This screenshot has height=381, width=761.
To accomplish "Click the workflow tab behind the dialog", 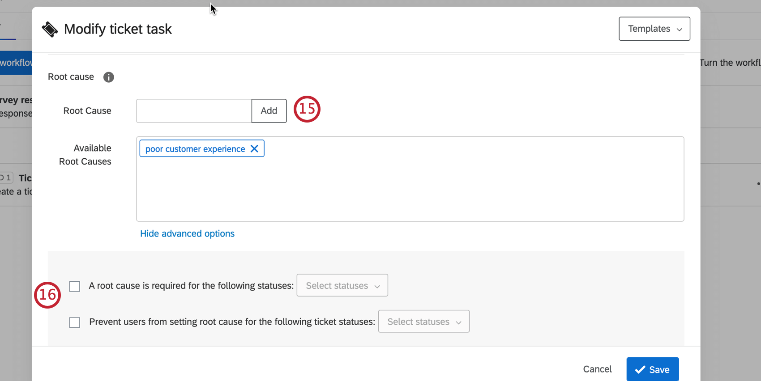I will (16, 63).
